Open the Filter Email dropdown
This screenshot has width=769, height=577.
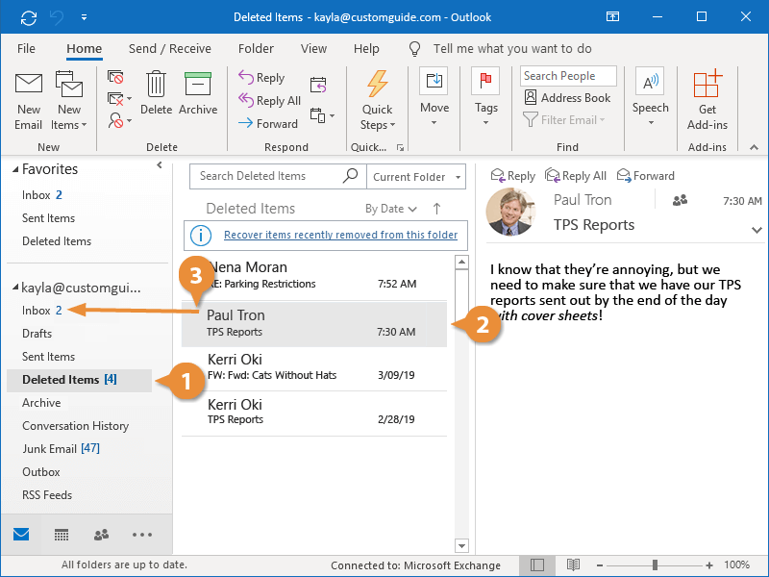tap(564, 119)
